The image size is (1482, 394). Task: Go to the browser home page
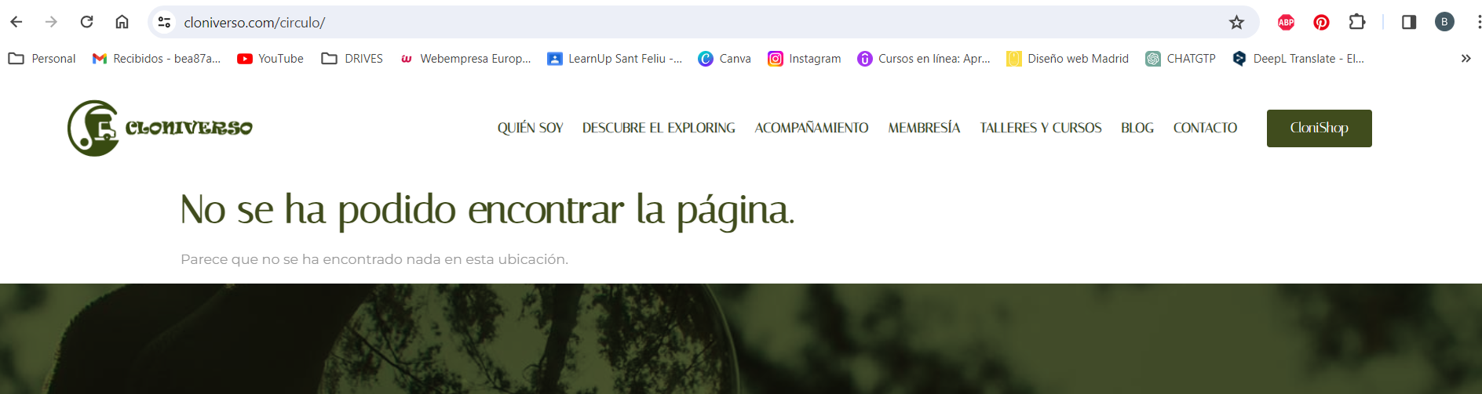point(122,22)
